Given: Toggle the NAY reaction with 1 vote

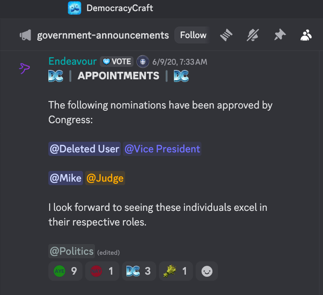Looking at the screenshot, I should [102, 271].
